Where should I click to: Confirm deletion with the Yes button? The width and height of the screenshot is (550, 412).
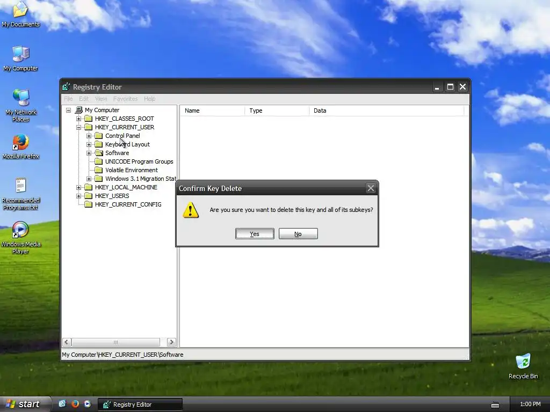255,234
